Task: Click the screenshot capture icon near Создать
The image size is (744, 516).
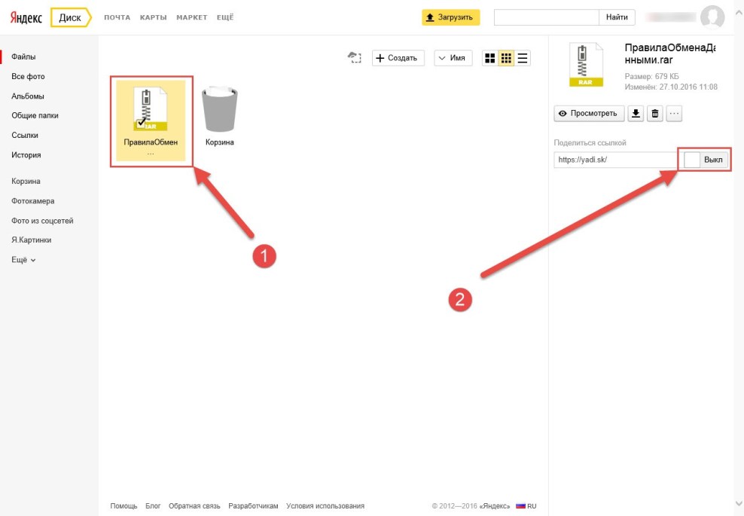Action: click(355, 58)
